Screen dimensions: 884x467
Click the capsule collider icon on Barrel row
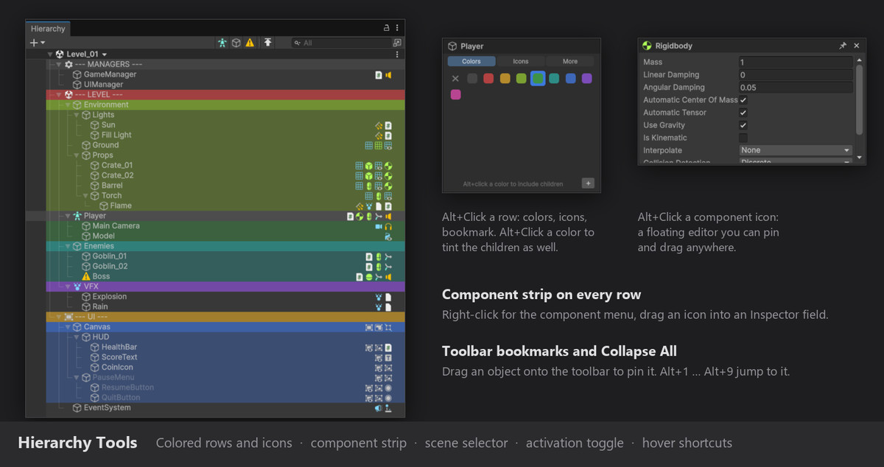(x=369, y=186)
